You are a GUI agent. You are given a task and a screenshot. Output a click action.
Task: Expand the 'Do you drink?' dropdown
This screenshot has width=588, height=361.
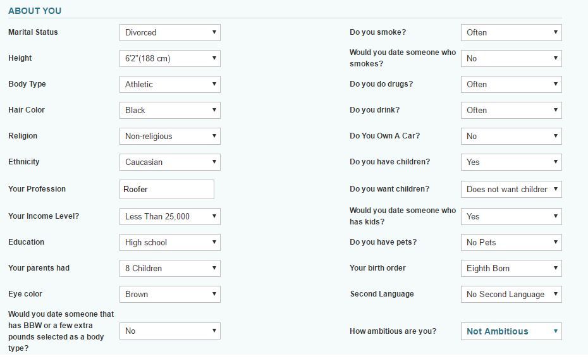click(x=511, y=110)
